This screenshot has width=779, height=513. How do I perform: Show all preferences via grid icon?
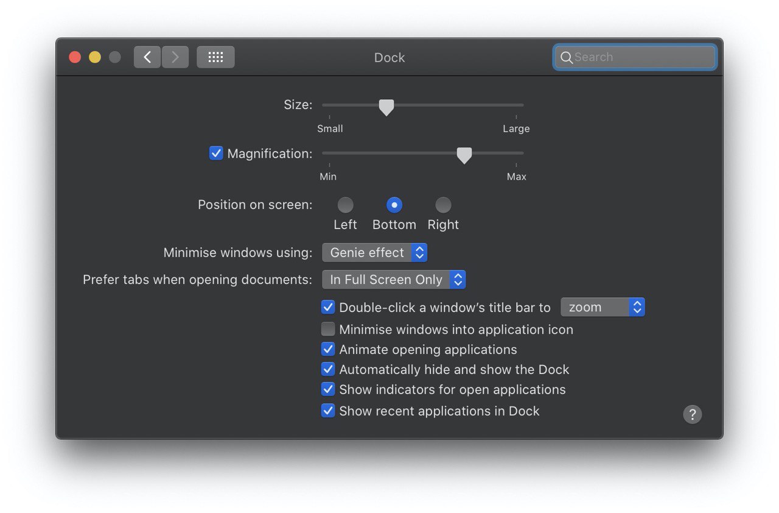[x=215, y=57]
